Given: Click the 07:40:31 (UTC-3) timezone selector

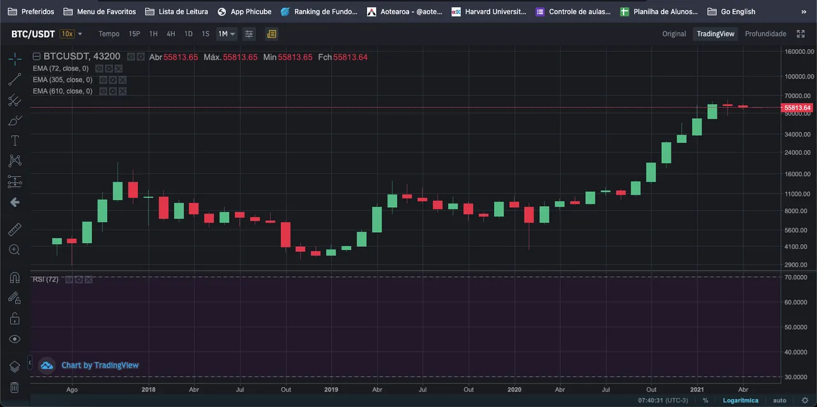Looking at the screenshot, I should (663, 401).
